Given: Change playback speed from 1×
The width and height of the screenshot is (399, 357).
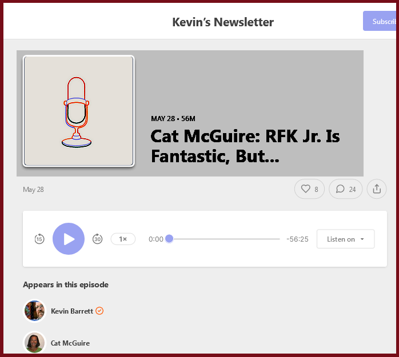Looking at the screenshot, I should 123,239.
